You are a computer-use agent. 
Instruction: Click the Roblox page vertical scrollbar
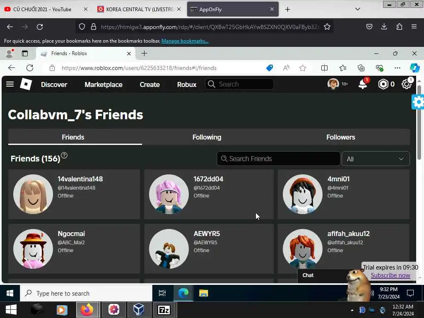419,123
